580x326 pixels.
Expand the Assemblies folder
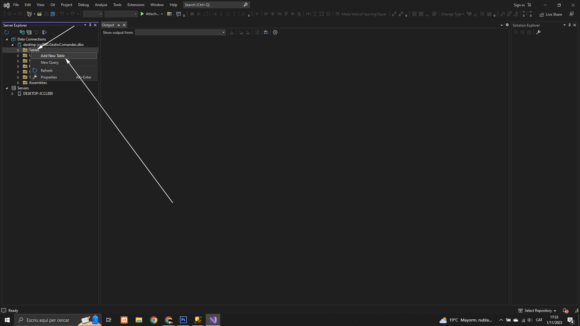coord(18,83)
